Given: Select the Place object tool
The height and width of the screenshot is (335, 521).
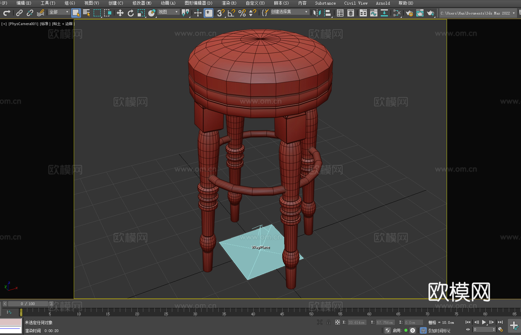Looking at the screenshot, I should [152, 13].
